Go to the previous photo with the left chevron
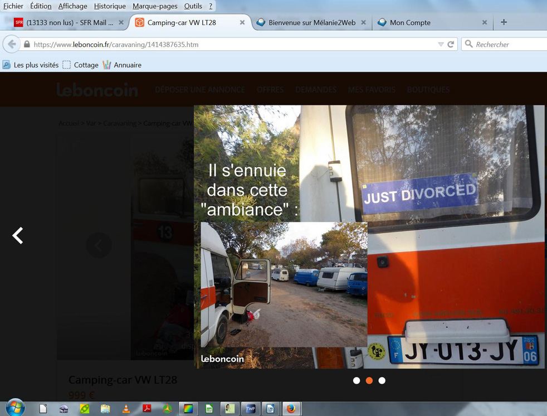This screenshot has width=547, height=416. (18, 235)
